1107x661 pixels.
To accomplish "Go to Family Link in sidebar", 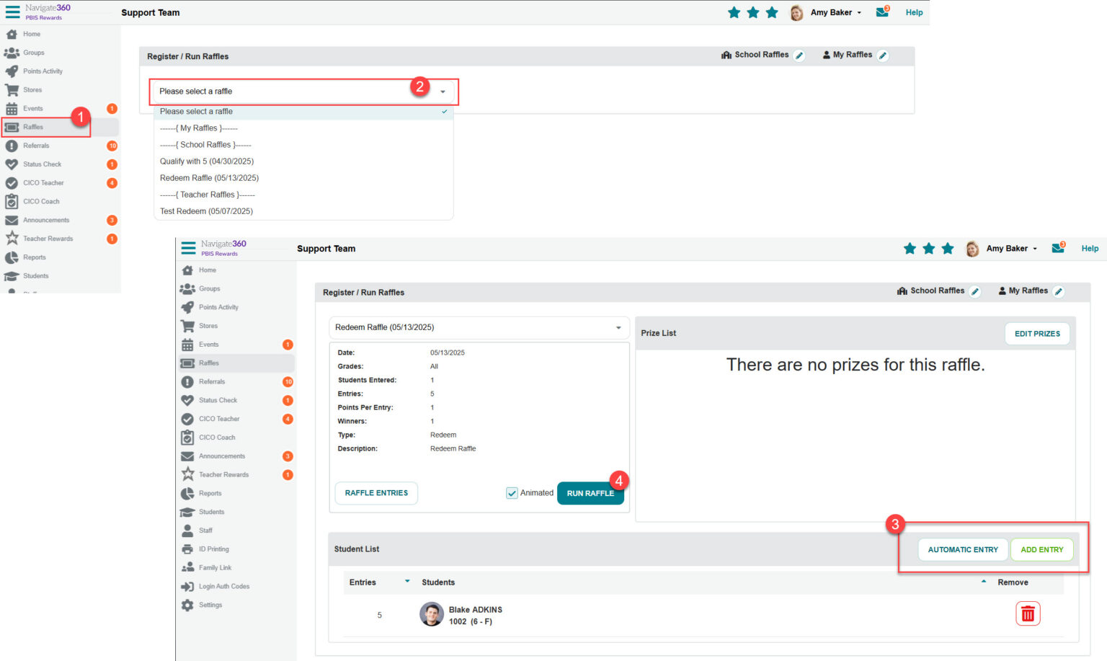I will pyautogui.click(x=215, y=568).
